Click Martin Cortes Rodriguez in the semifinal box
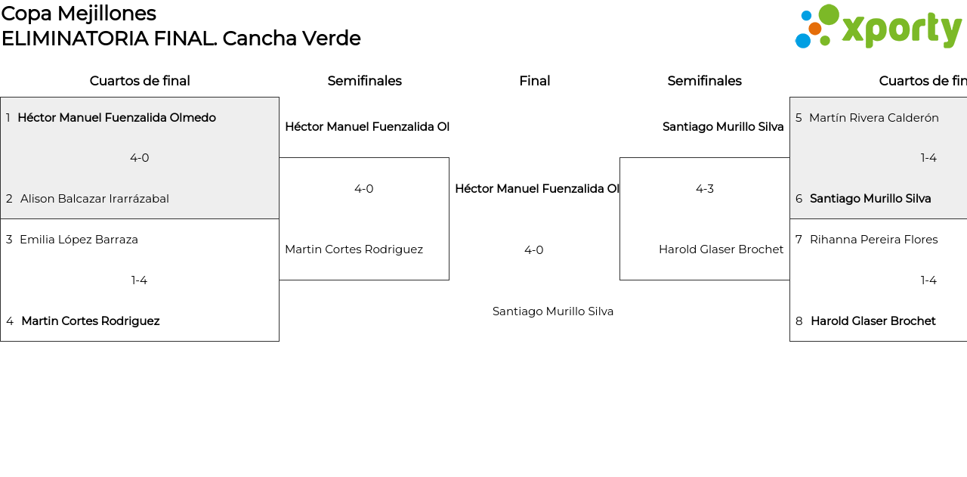Viewport: 967px width, 477px height. coord(354,249)
